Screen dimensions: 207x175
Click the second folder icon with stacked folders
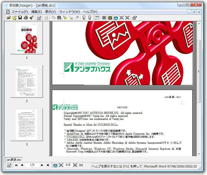tap(14, 18)
